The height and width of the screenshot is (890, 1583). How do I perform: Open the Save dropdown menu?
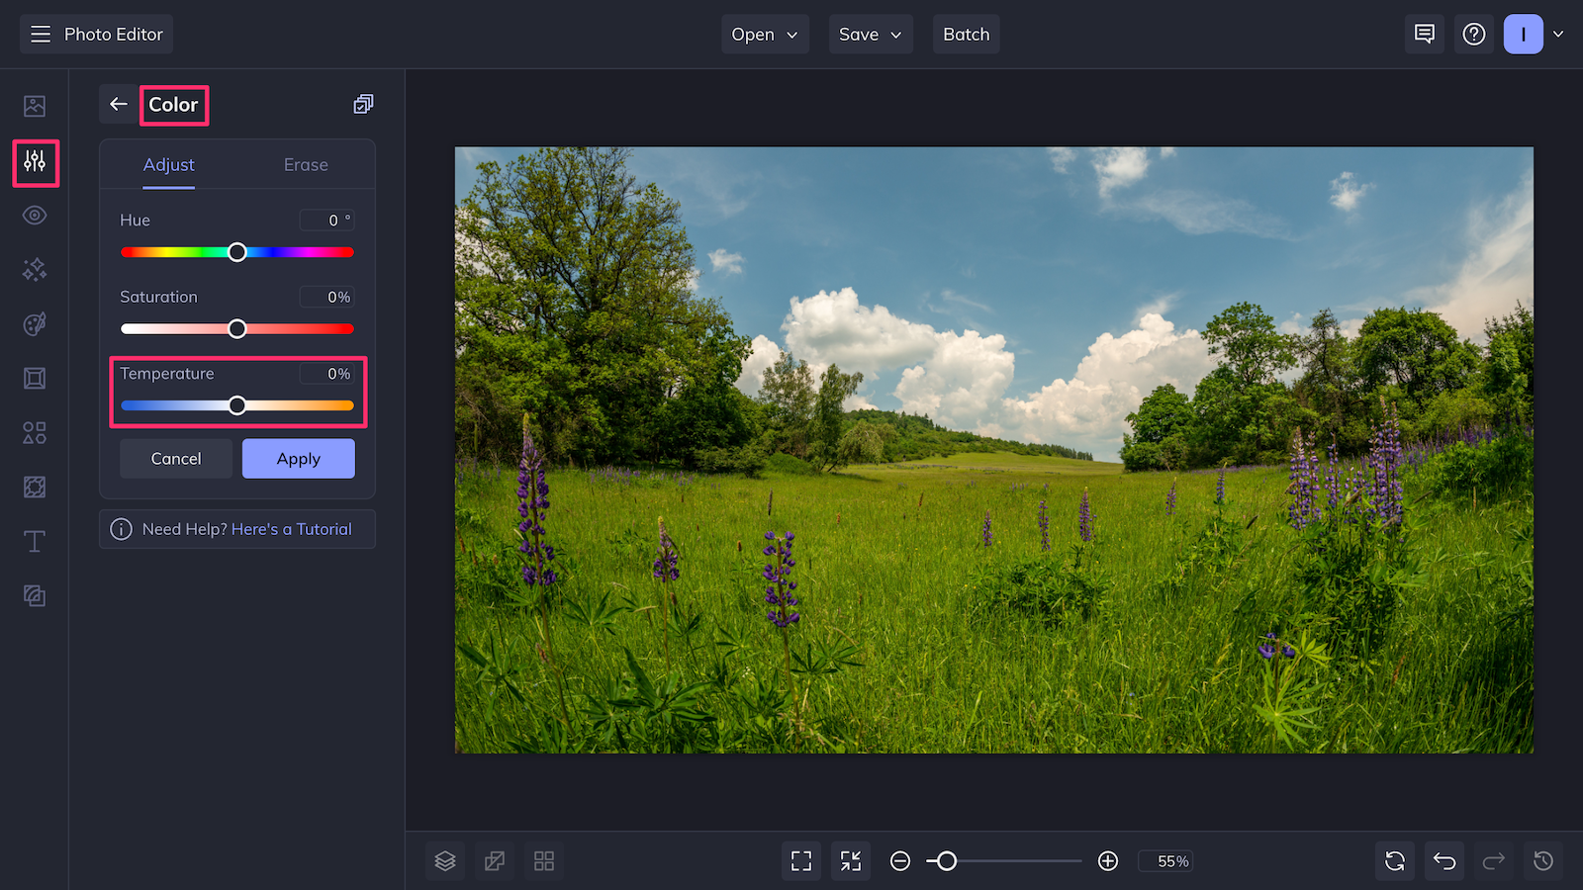click(x=870, y=34)
